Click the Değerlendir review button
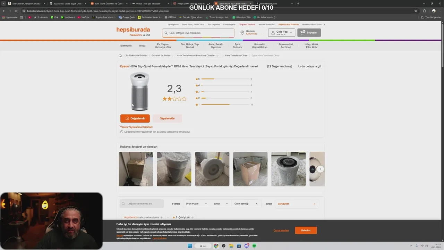This screenshot has height=250, width=444. click(135, 118)
